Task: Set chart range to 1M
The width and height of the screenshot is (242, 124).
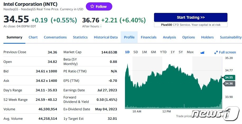Action: pos(144,52)
